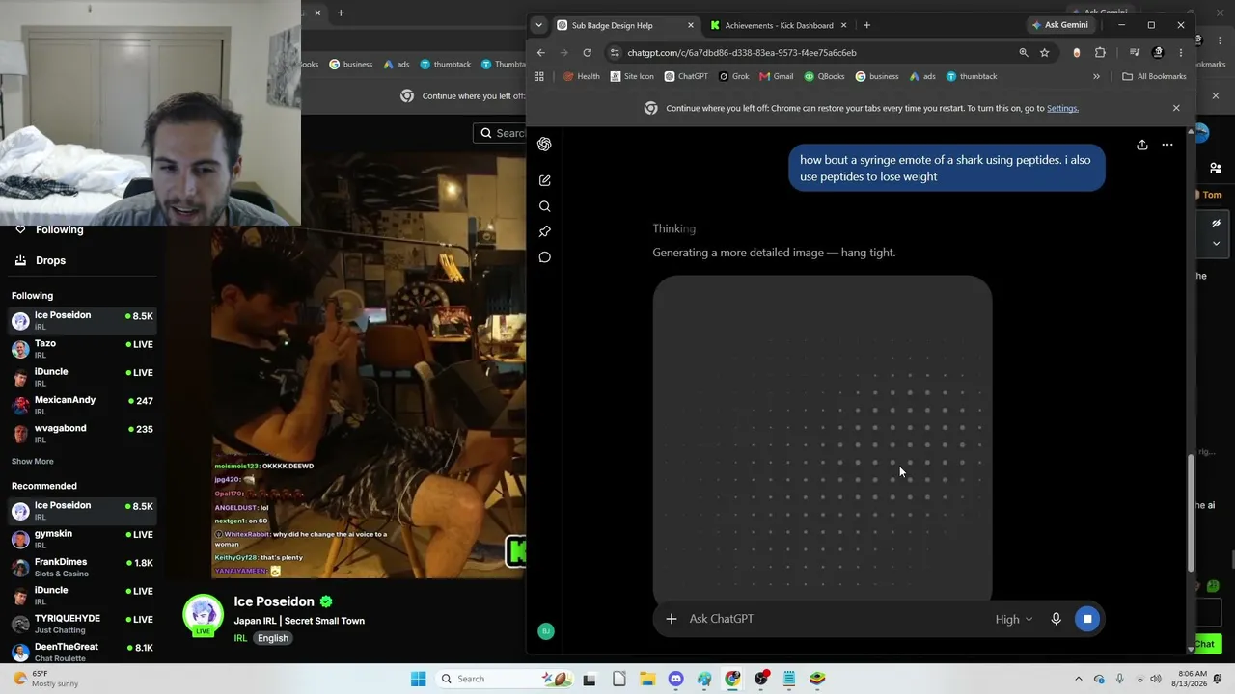
Task: Dismiss the Chrome restore tabs notice
Action: point(1176,108)
